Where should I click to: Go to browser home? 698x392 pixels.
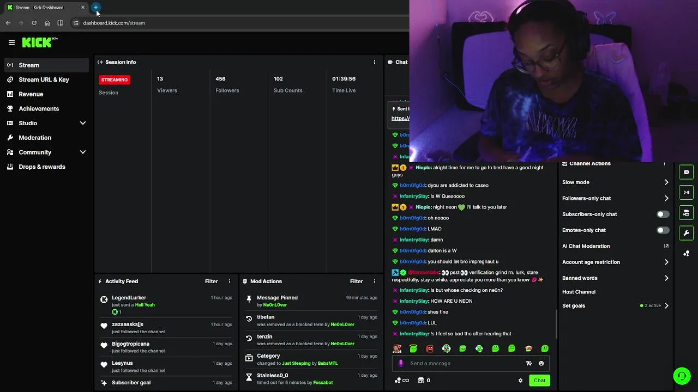coord(47,23)
